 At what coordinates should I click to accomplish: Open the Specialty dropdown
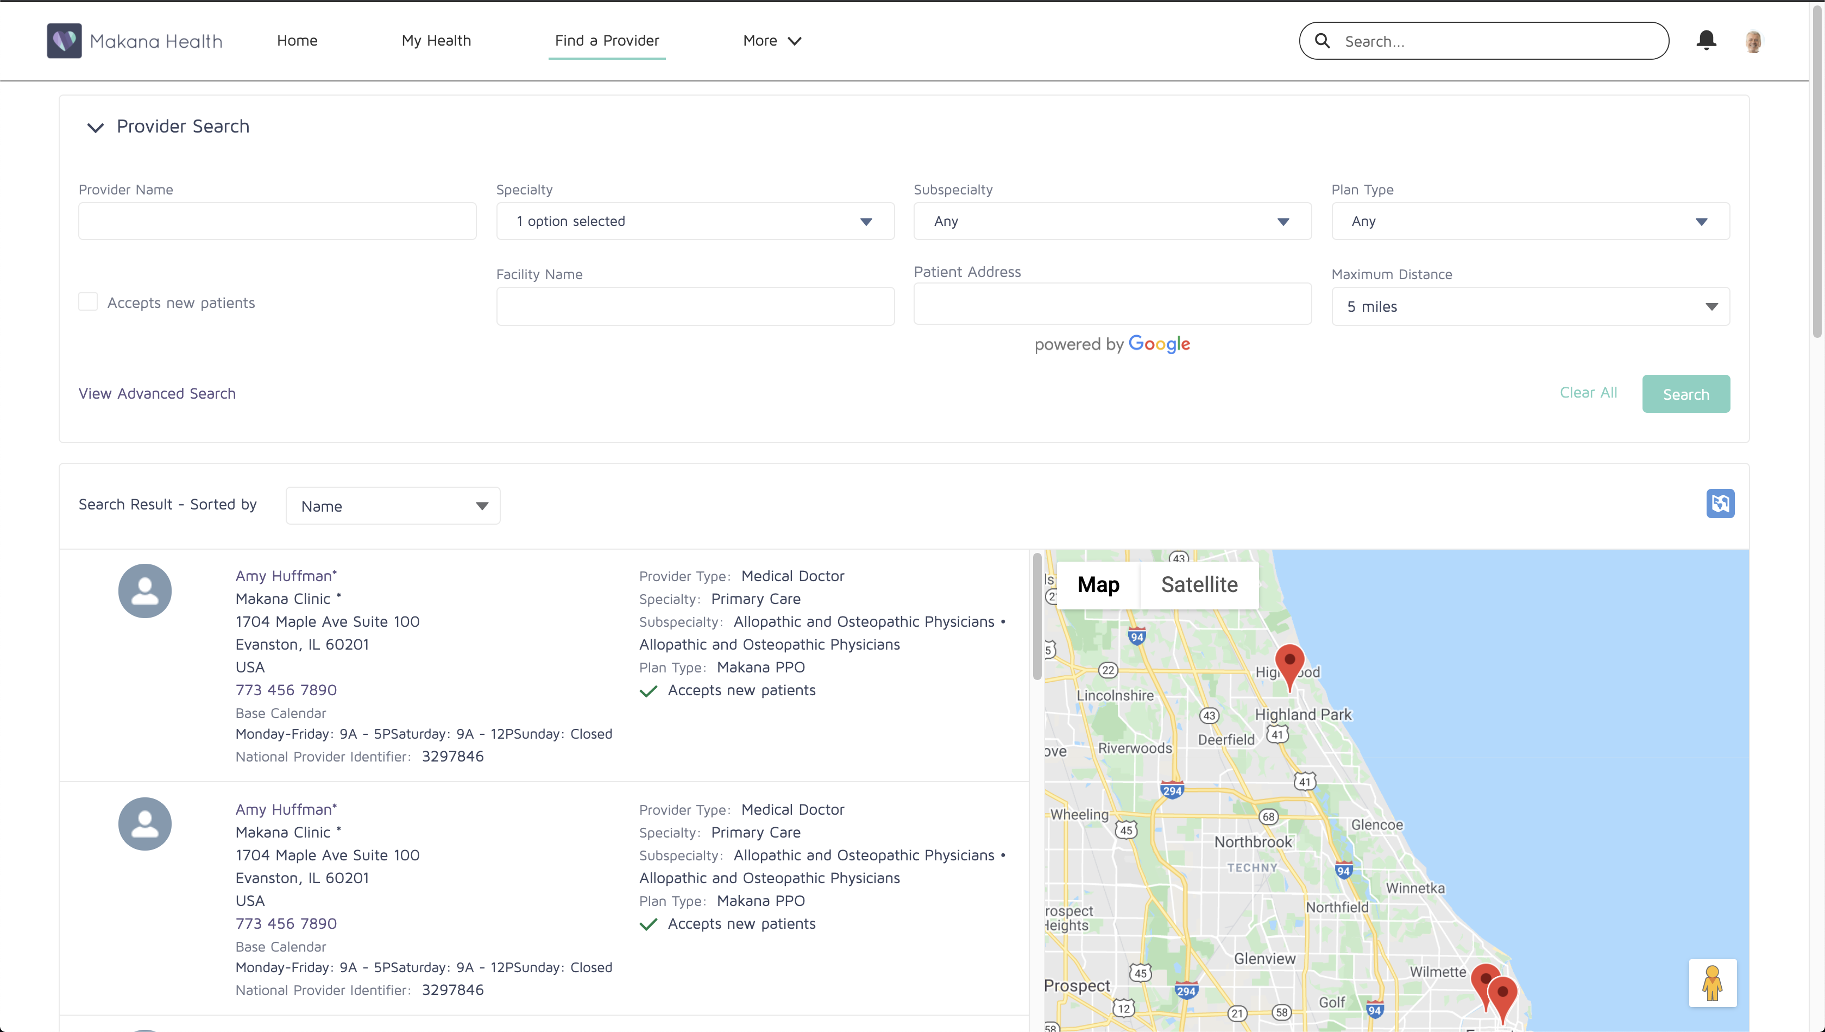695,221
